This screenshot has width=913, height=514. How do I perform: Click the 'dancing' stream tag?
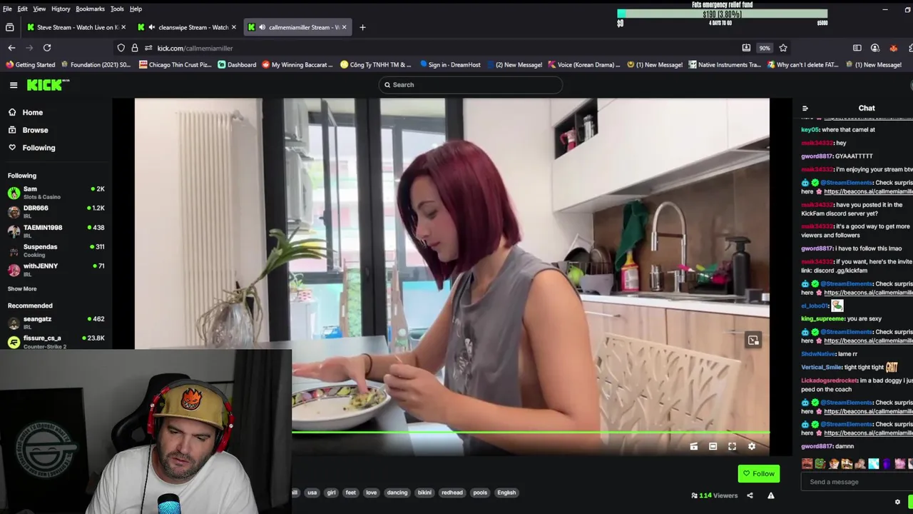(x=397, y=493)
